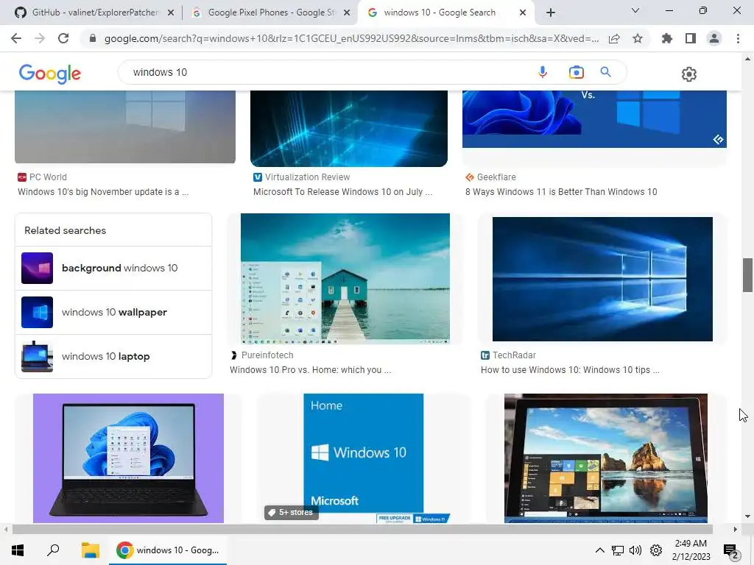Select related search windows 10 laptop
This screenshot has width=754, height=565.
(x=113, y=357)
